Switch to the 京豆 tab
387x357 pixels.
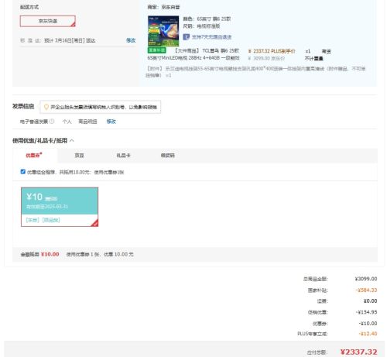[79, 156]
